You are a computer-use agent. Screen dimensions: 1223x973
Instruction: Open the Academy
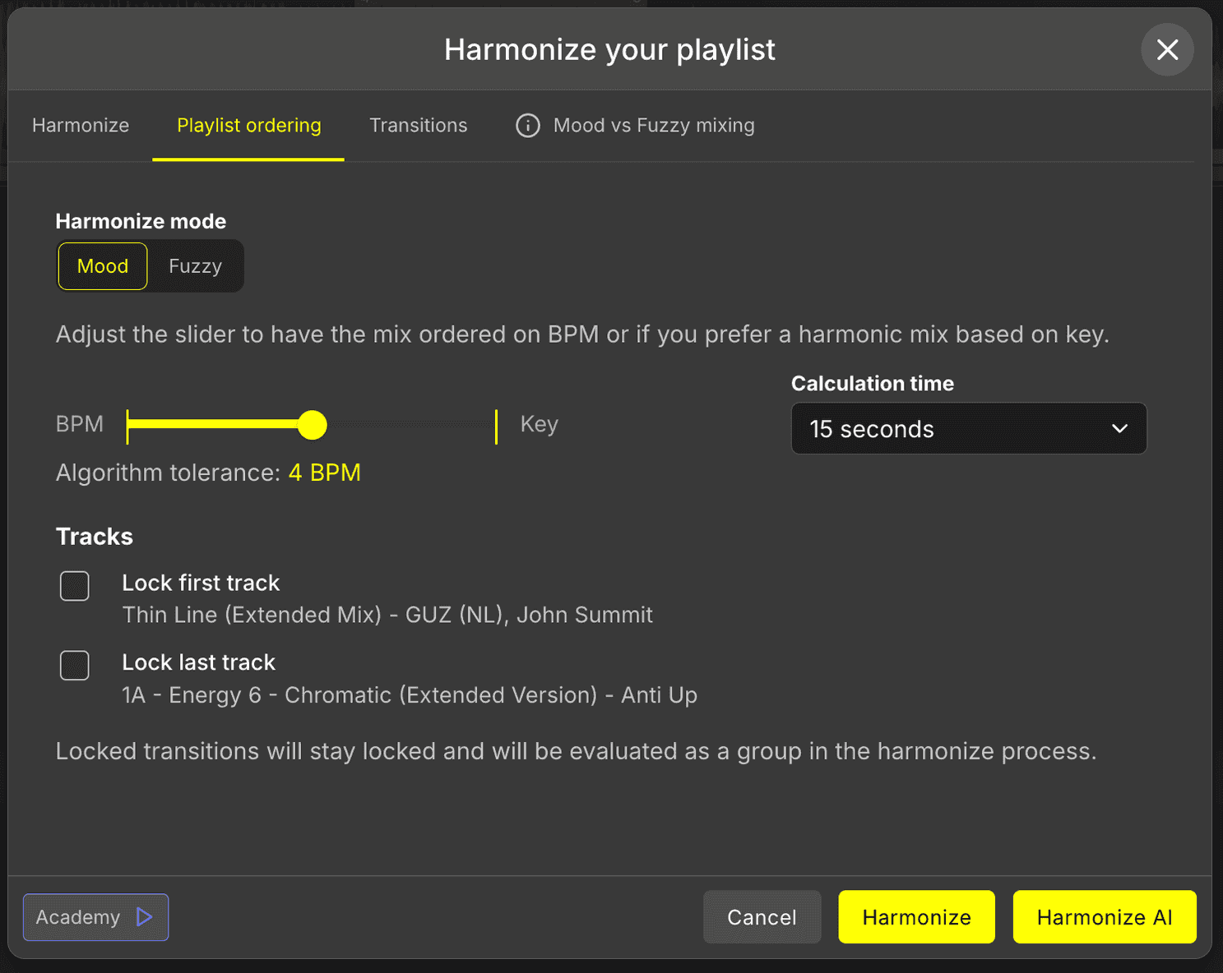click(x=95, y=916)
